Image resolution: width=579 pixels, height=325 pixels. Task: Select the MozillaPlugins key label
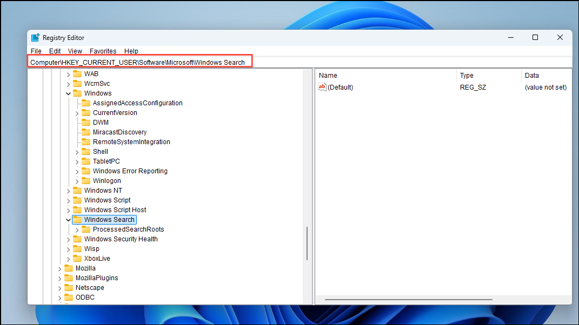(x=97, y=278)
